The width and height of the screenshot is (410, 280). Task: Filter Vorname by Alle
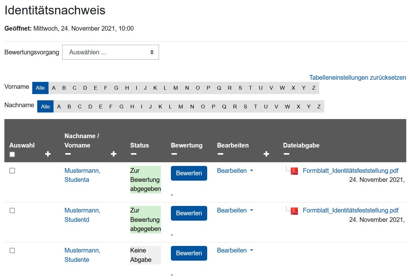[x=40, y=88]
